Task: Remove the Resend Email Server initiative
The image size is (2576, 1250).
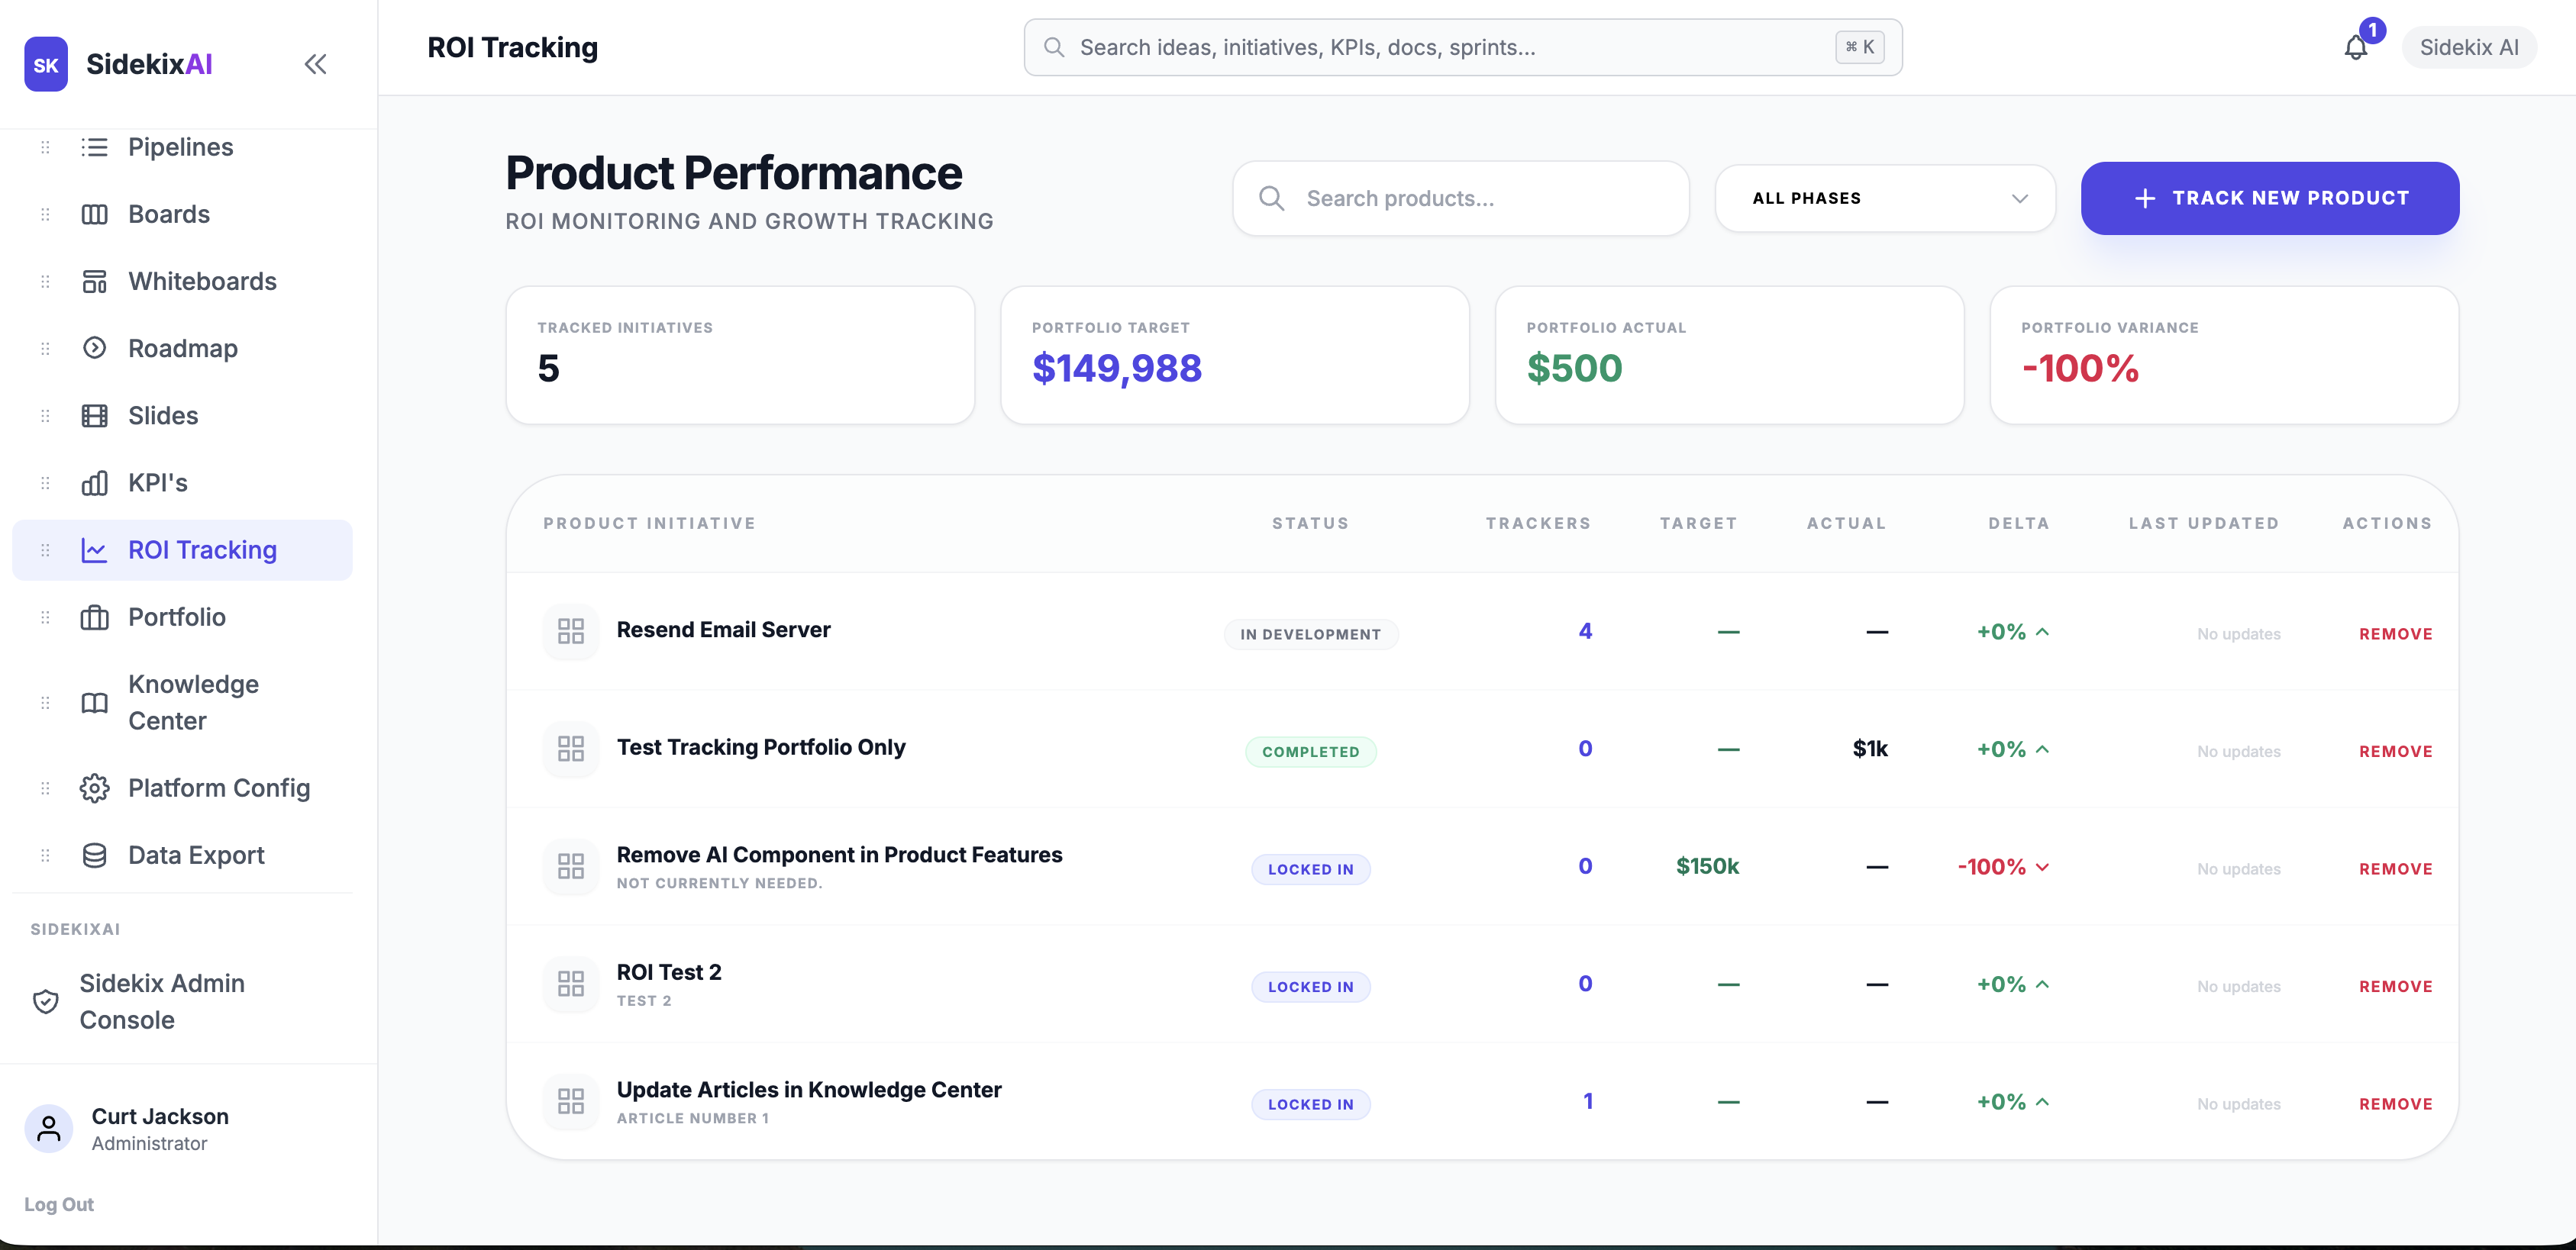Action: (x=2395, y=633)
